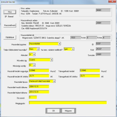Click the field showing 4 after Ft/HA
The image size is (117, 117).
[x=106, y=38]
